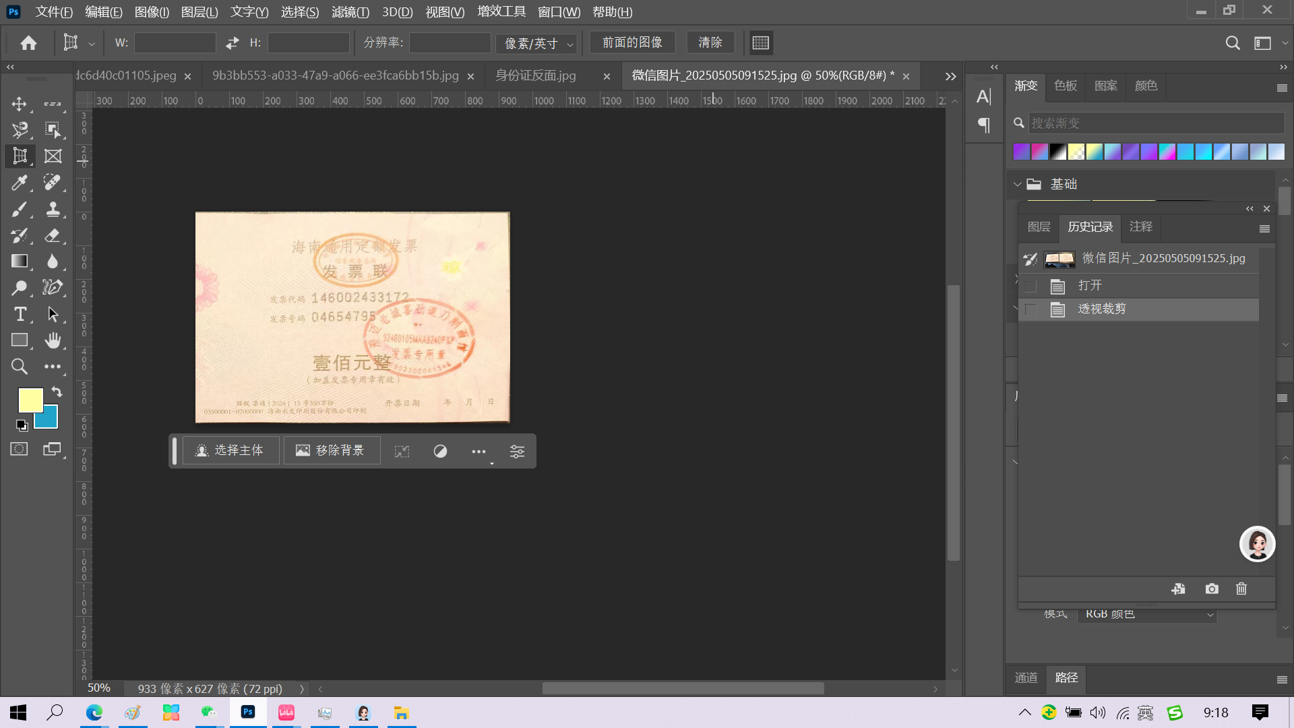Click the history panel trash icon
This screenshot has width=1294, height=728.
1241,589
